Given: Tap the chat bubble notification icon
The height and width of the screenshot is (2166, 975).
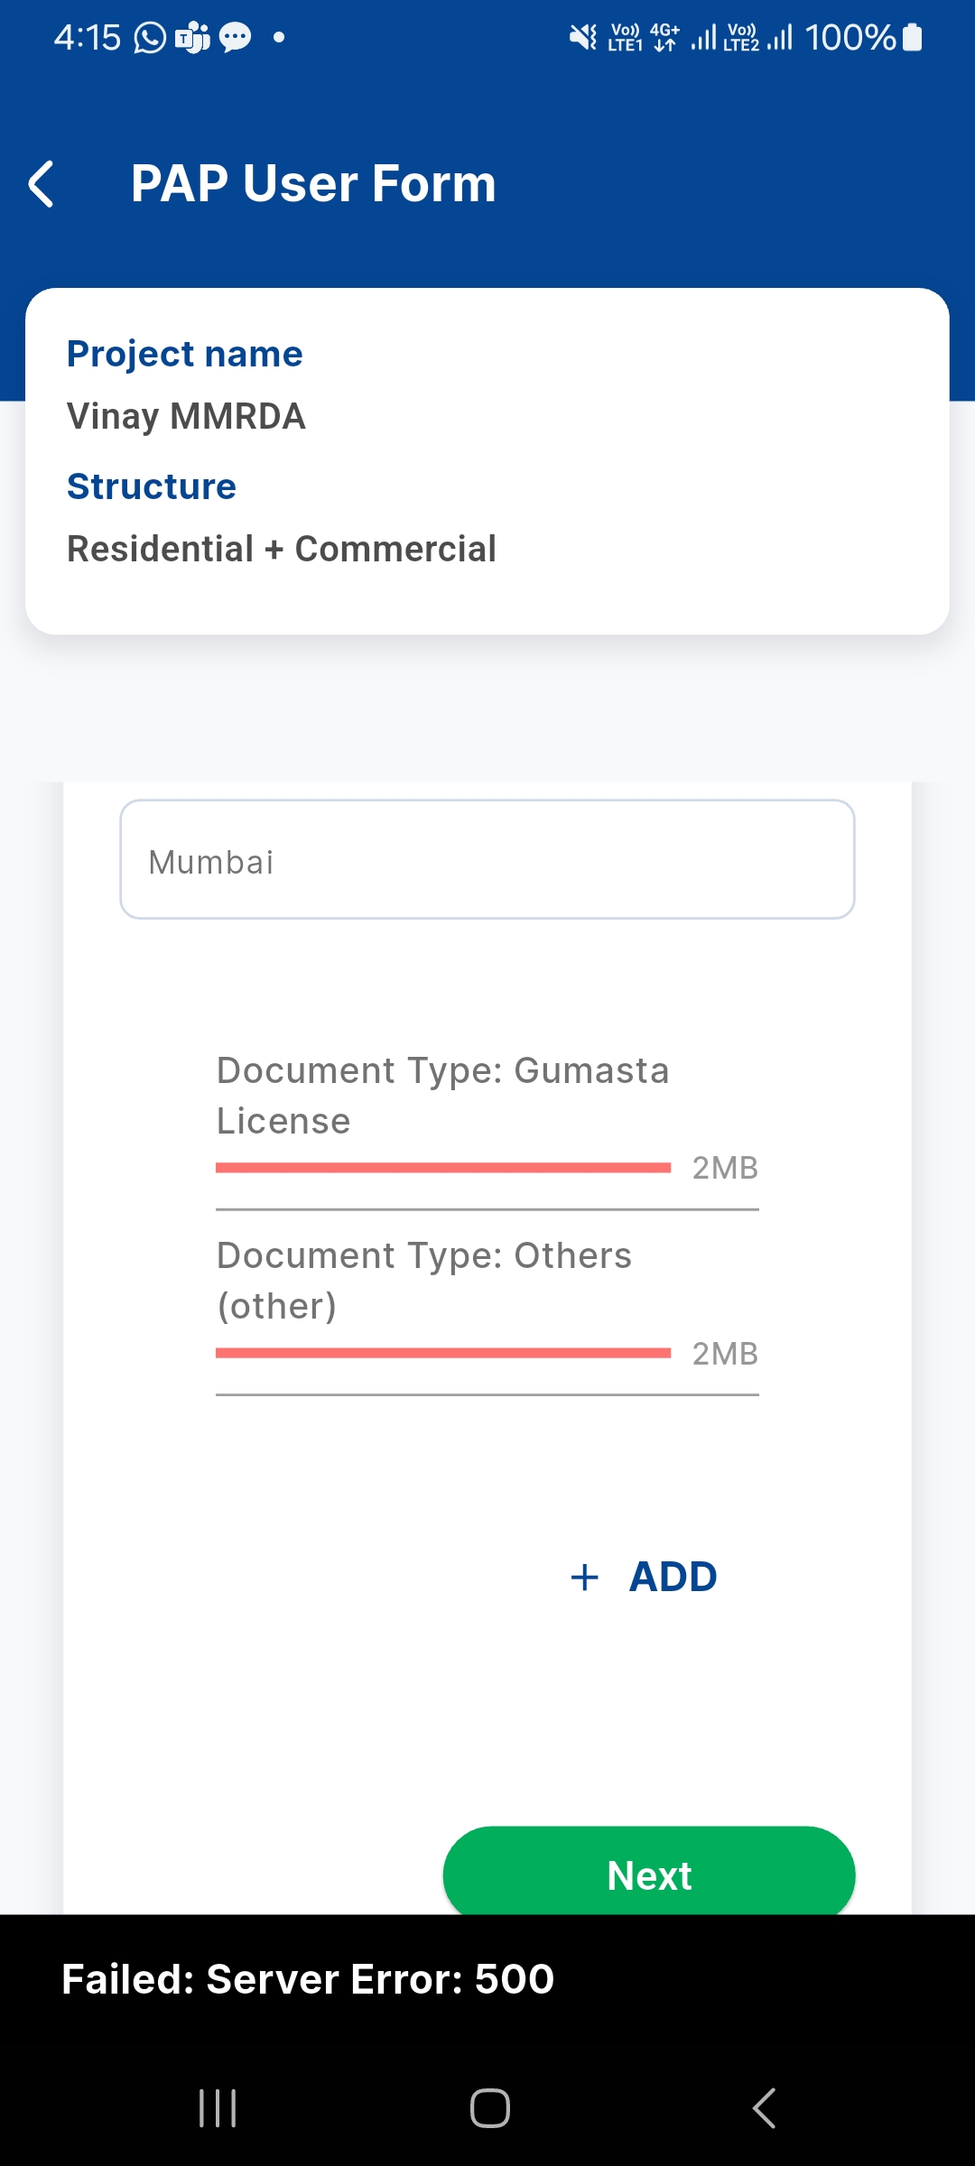Looking at the screenshot, I should click(x=236, y=38).
